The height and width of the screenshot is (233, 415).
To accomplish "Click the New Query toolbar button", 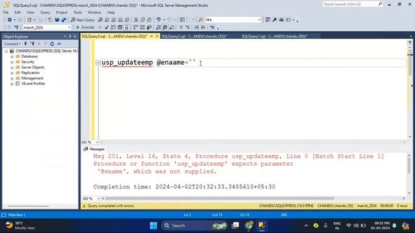I will (x=82, y=20).
